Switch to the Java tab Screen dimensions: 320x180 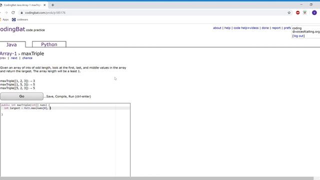[x=12, y=44]
